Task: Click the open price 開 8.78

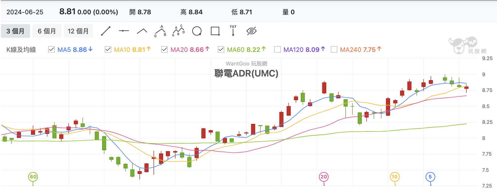Action: pos(140,12)
